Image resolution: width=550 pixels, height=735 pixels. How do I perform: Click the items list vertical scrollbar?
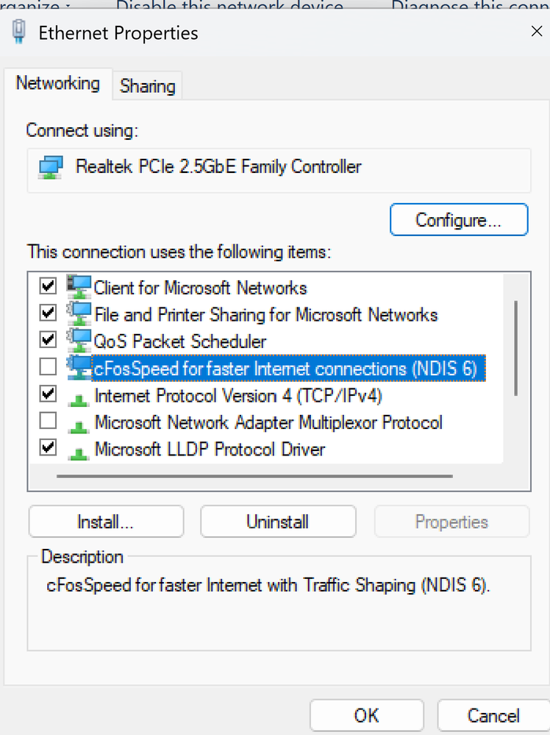(x=515, y=347)
